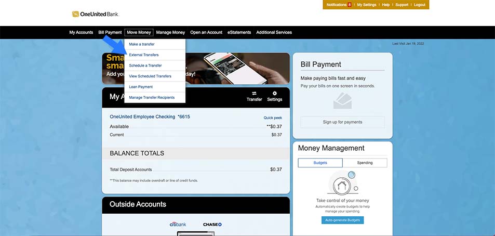Switch to the Spending tab
Viewport: 495px width, 236px height.
[x=365, y=163]
